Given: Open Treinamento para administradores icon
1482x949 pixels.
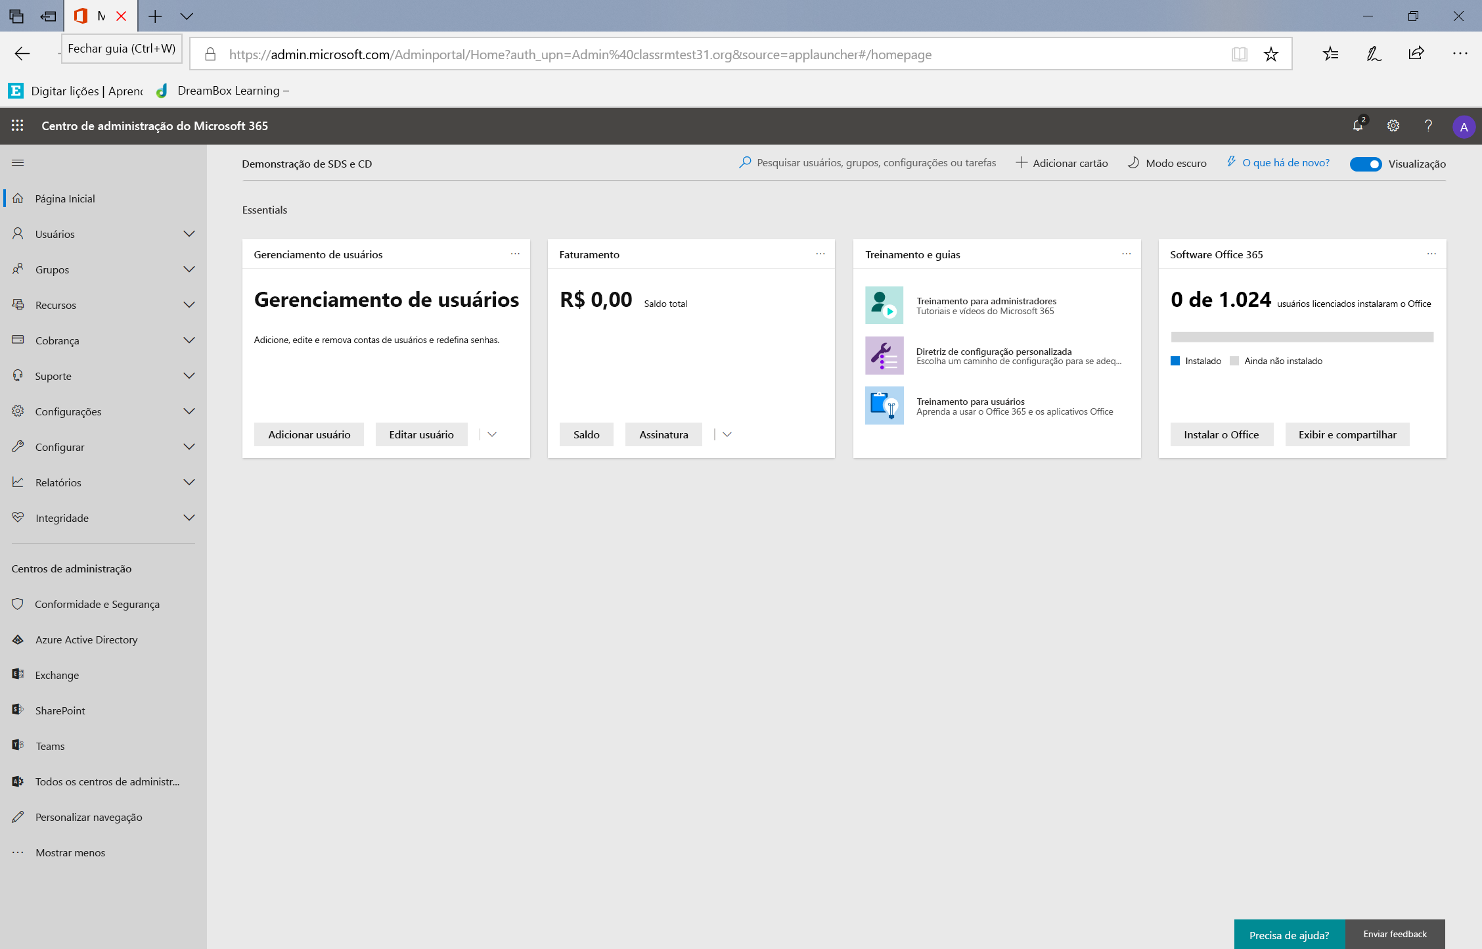Looking at the screenshot, I should [884, 305].
